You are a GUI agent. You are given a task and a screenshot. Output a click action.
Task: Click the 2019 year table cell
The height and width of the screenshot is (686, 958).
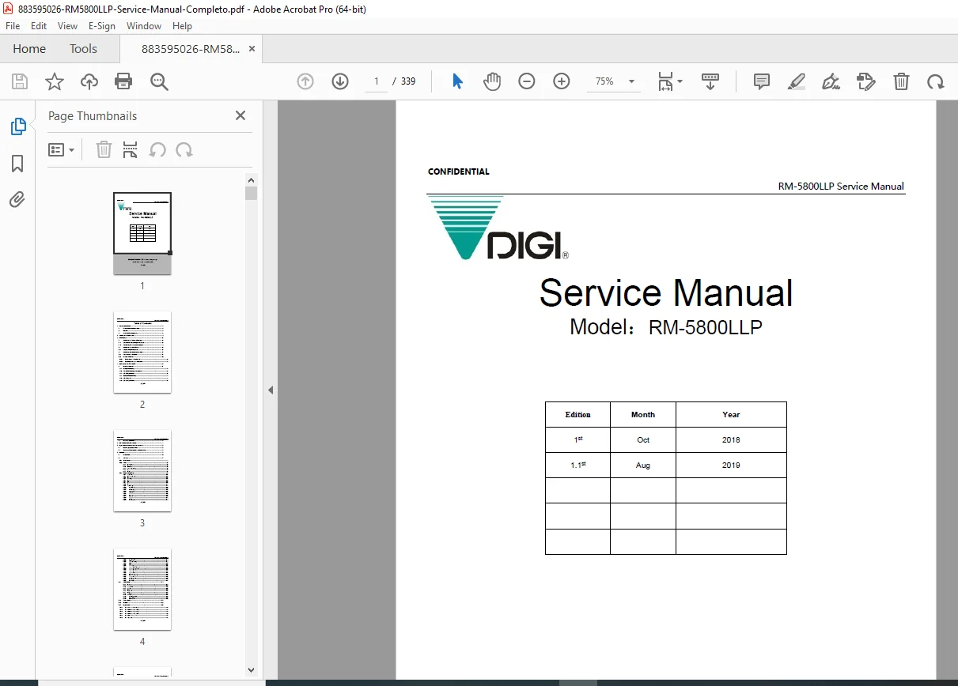tap(731, 465)
